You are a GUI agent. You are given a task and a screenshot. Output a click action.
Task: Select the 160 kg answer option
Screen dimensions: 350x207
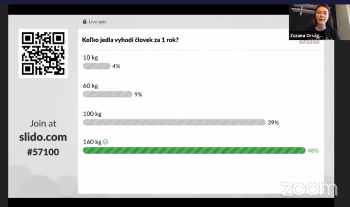click(92, 142)
